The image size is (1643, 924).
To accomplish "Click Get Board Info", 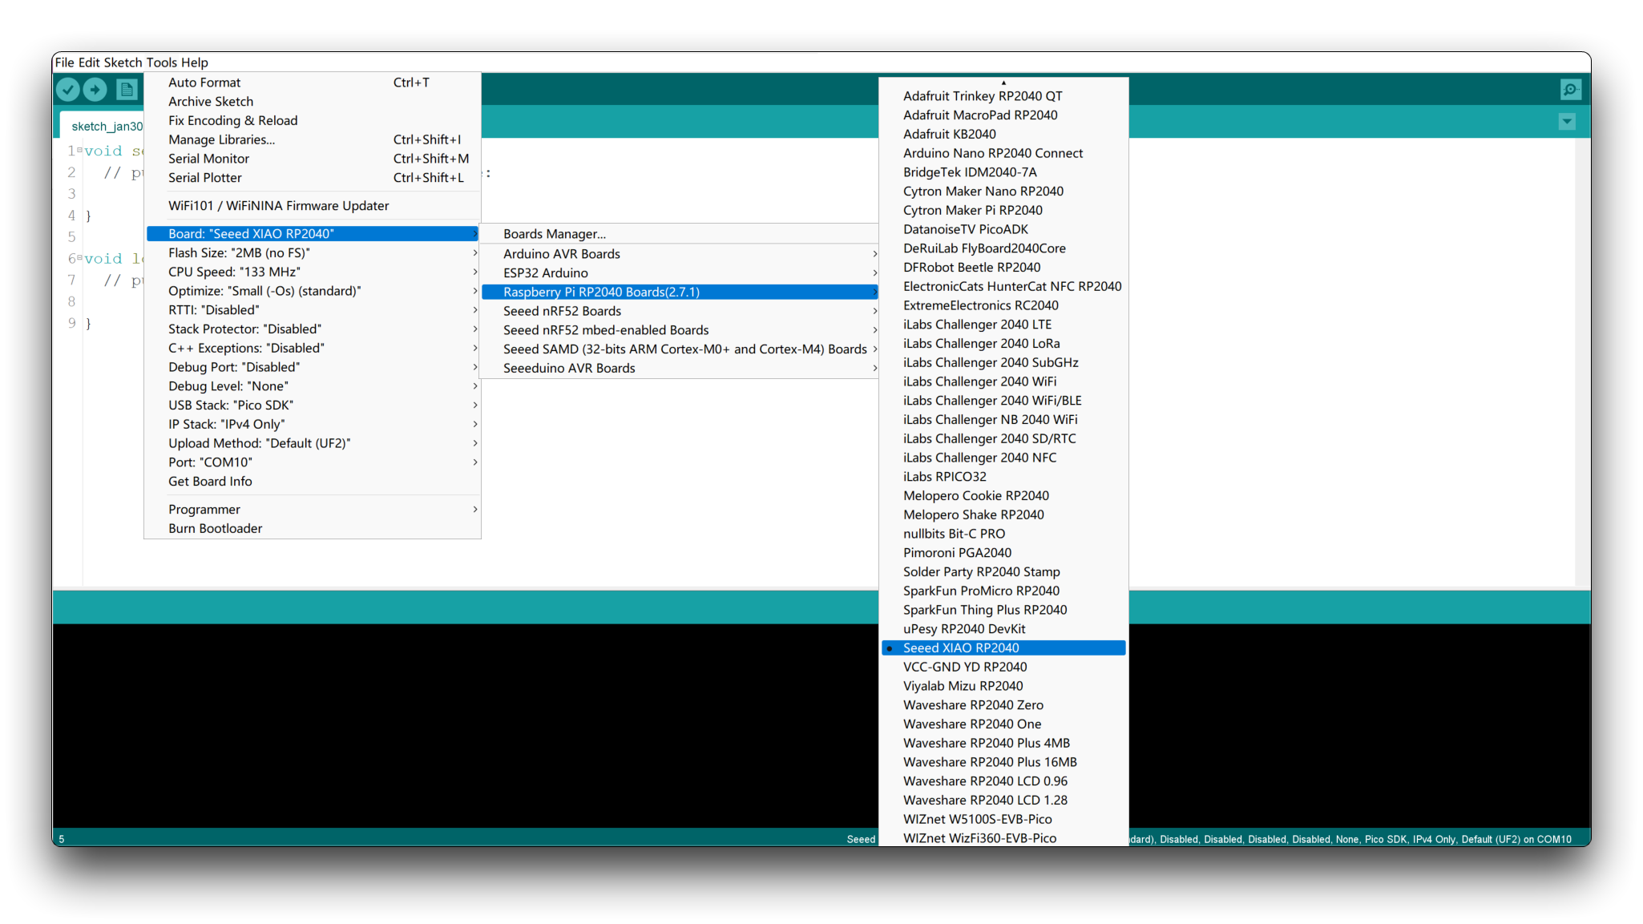I will (x=210, y=482).
